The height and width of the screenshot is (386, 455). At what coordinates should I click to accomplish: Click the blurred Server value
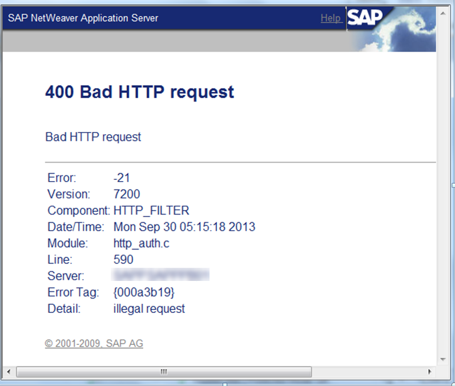[x=160, y=275]
